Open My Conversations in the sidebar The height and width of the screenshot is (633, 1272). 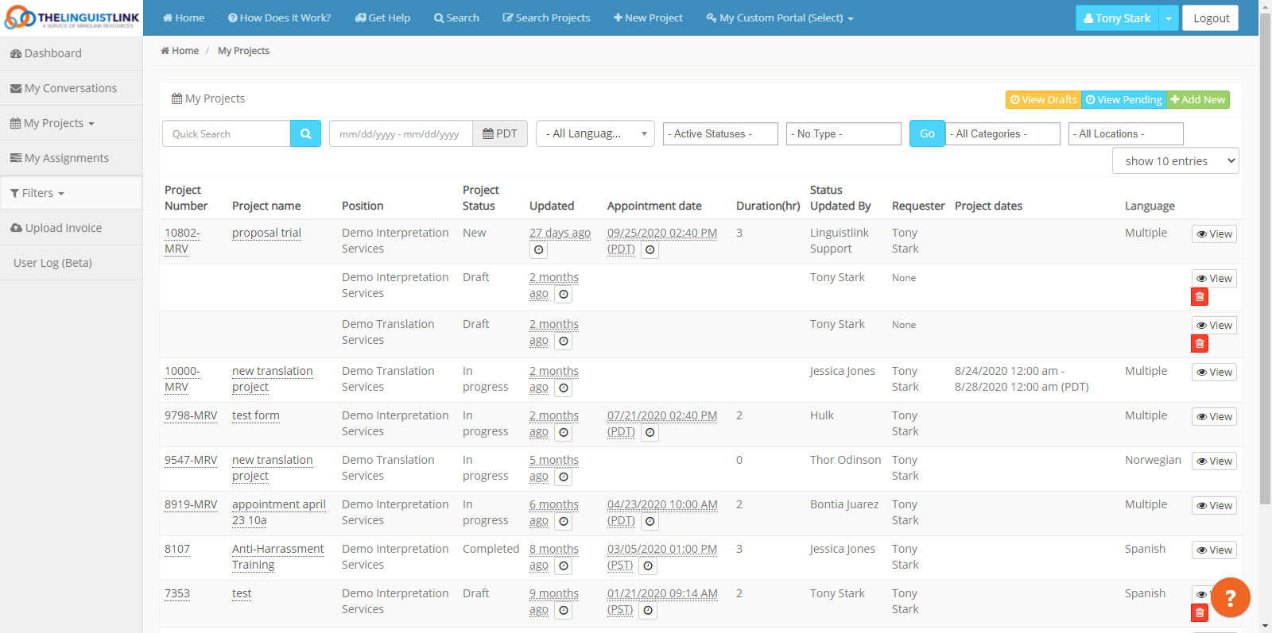[x=70, y=88]
